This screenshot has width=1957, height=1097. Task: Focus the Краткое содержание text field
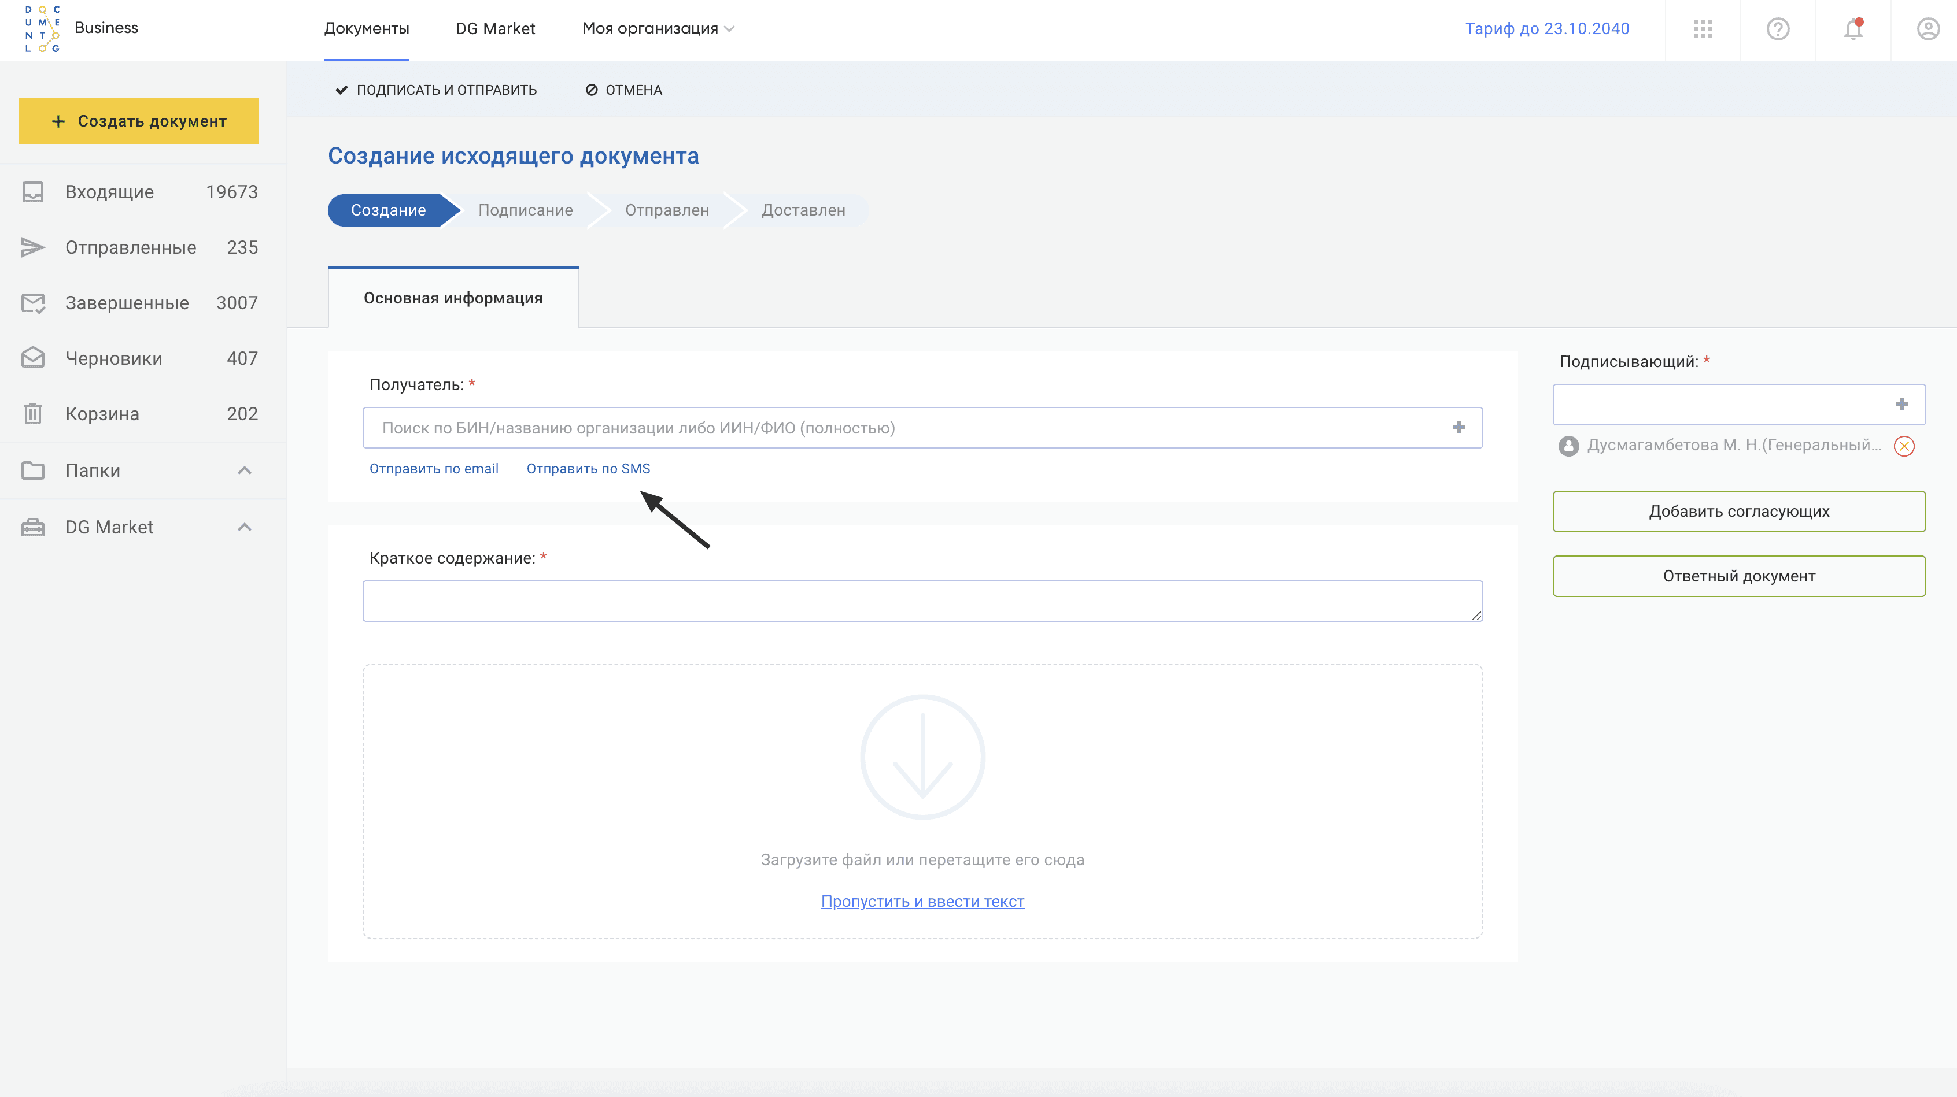(x=922, y=601)
